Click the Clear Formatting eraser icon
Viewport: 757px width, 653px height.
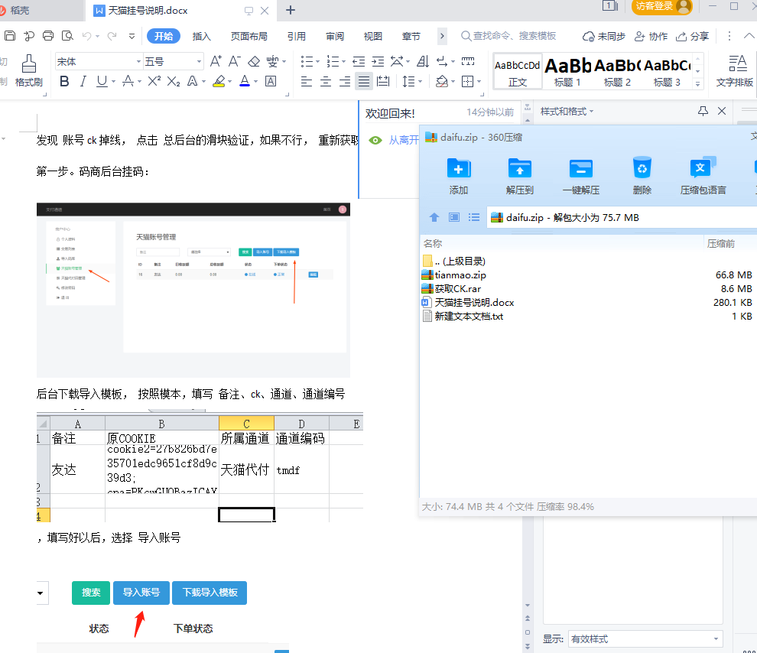254,61
